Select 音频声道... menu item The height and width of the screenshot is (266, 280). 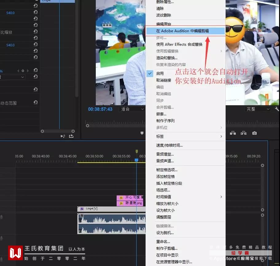click(x=165, y=161)
